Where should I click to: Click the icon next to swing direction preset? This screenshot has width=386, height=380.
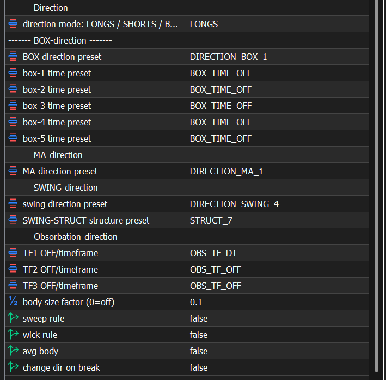click(13, 204)
